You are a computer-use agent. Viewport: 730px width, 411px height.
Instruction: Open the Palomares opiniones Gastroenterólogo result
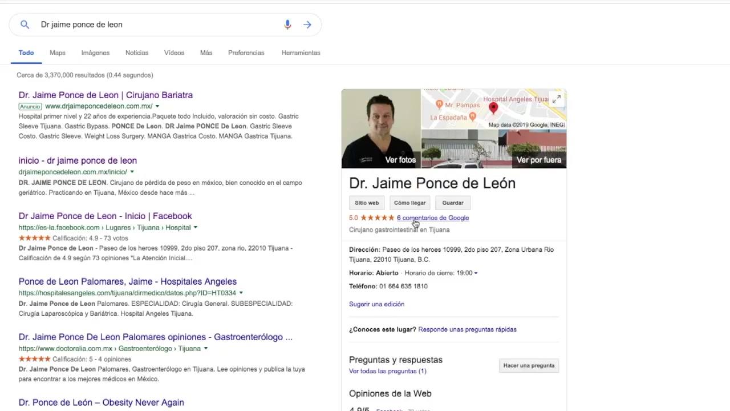pos(155,337)
